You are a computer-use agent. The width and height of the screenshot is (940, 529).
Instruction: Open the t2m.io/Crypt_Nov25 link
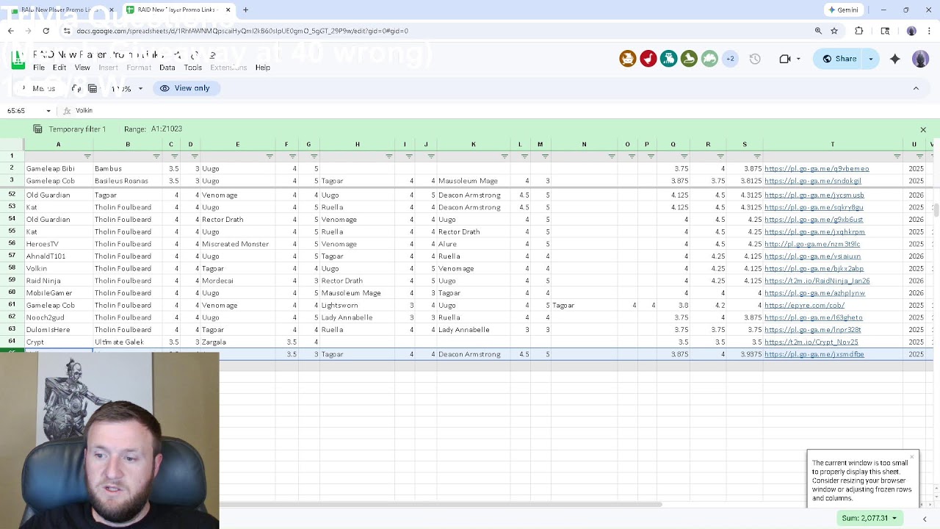(811, 342)
